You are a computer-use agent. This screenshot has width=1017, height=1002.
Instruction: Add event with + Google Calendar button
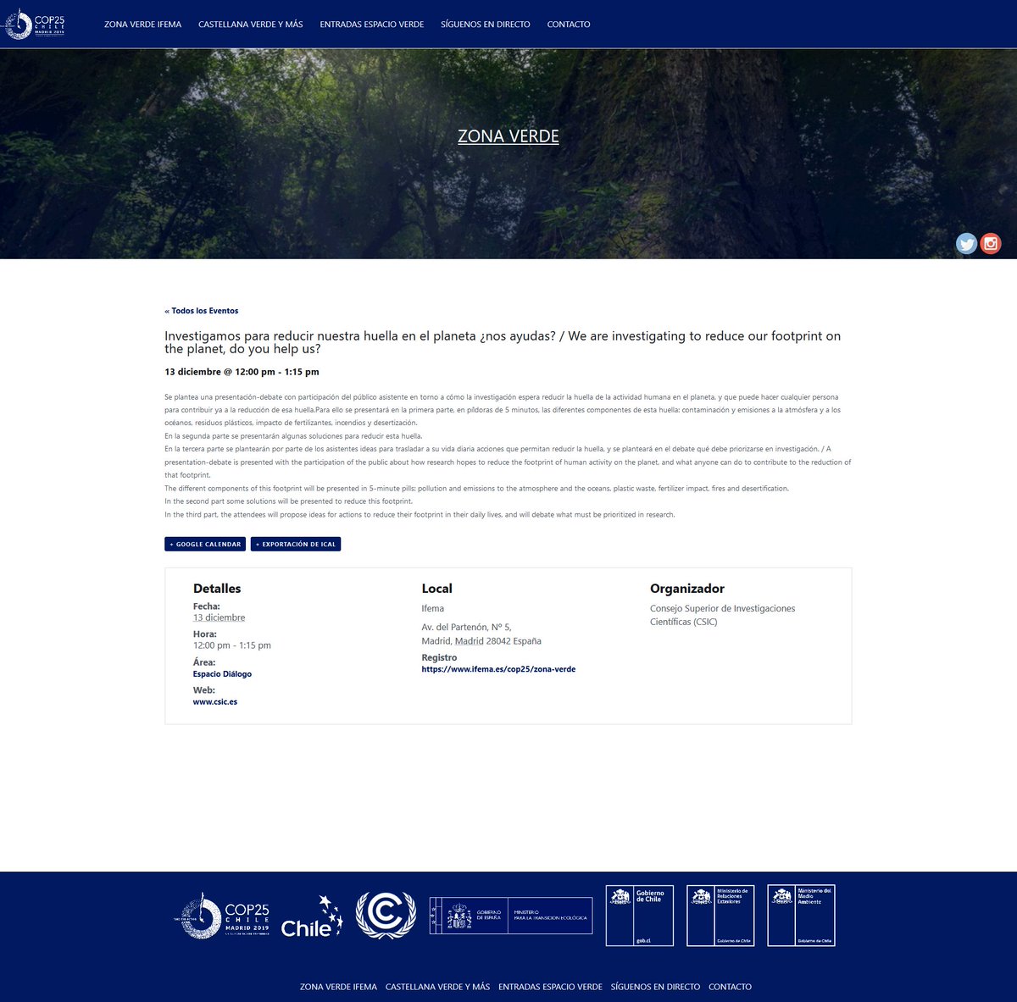pos(205,545)
